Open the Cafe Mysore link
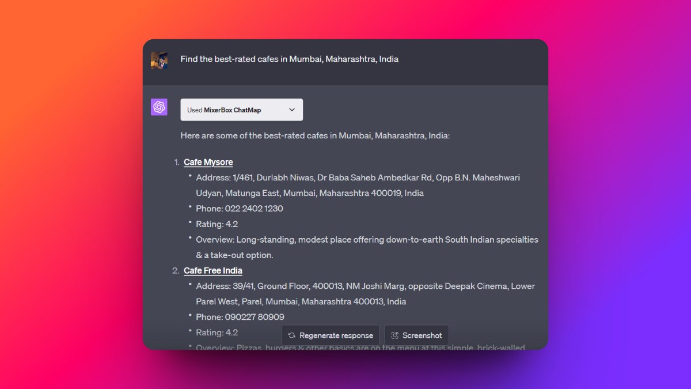This screenshot has height=389, width=691. pyautogui.click(x=208, y=162)
